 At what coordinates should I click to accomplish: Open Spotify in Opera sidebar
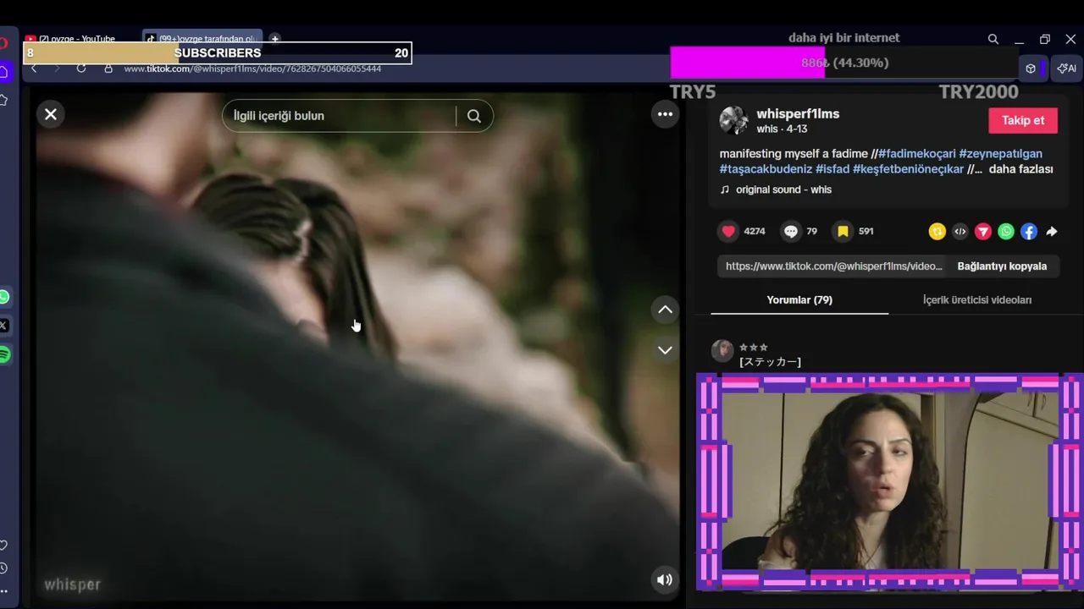pyautogui.click(x=4, y=354)
